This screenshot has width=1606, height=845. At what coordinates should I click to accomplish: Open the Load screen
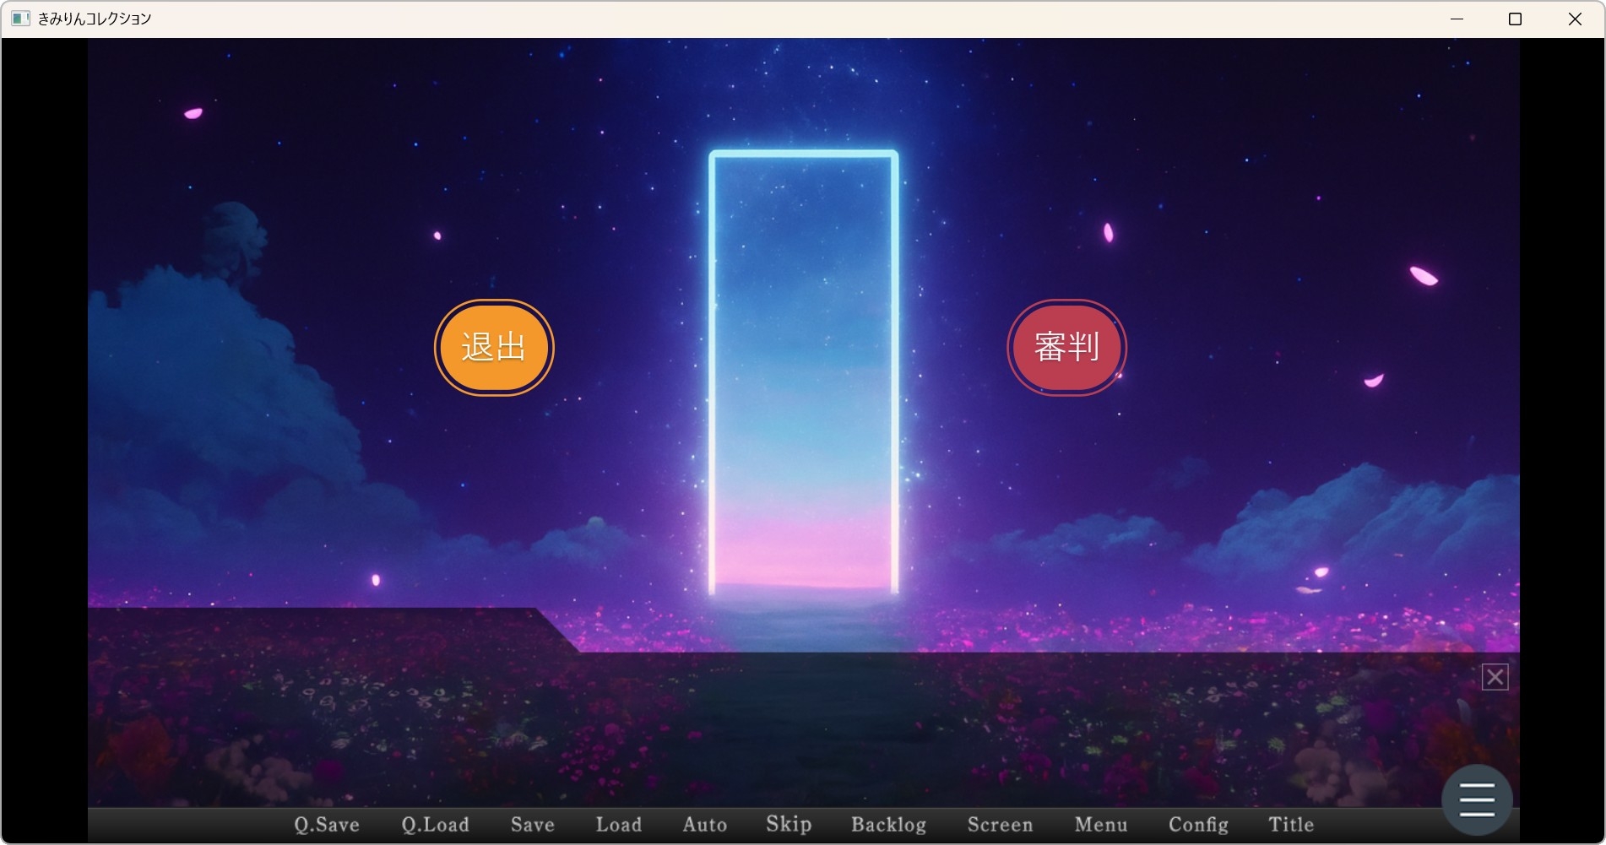[x=618, y=825]
